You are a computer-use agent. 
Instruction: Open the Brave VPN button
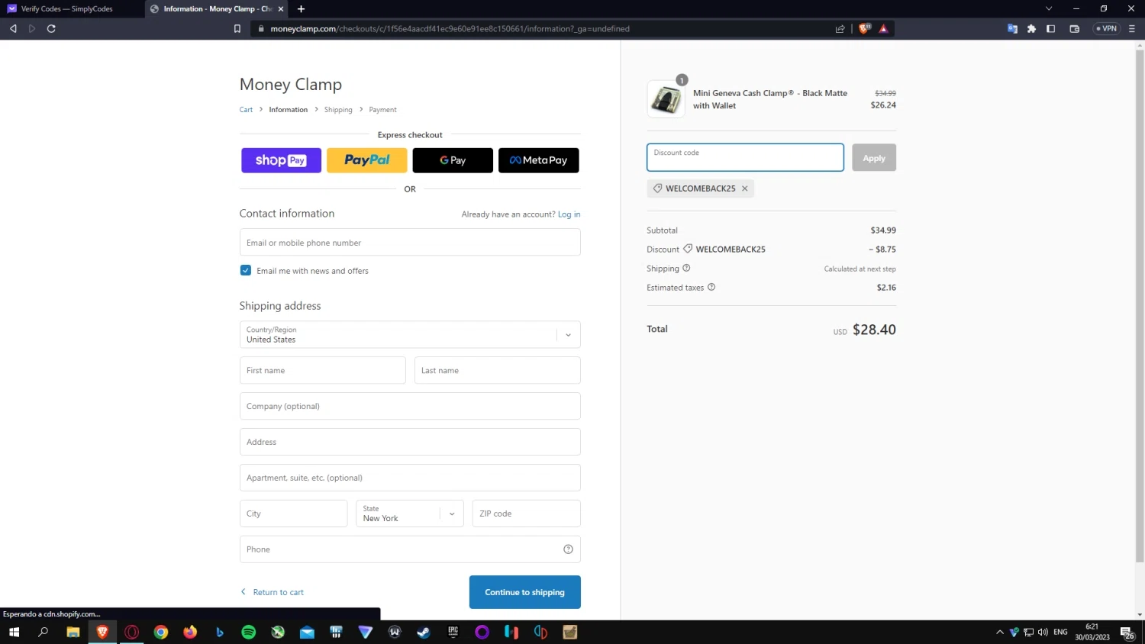click(x=1106, y=29)
